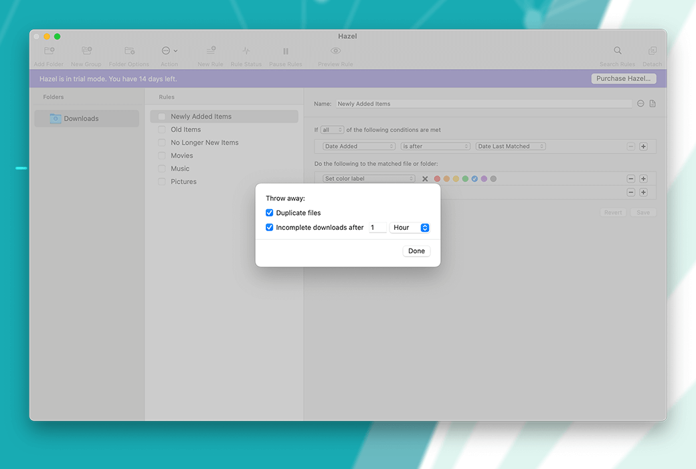696x469 pixels.
Task: Click the Pause Rules icon
Action: tap(286, 51)
